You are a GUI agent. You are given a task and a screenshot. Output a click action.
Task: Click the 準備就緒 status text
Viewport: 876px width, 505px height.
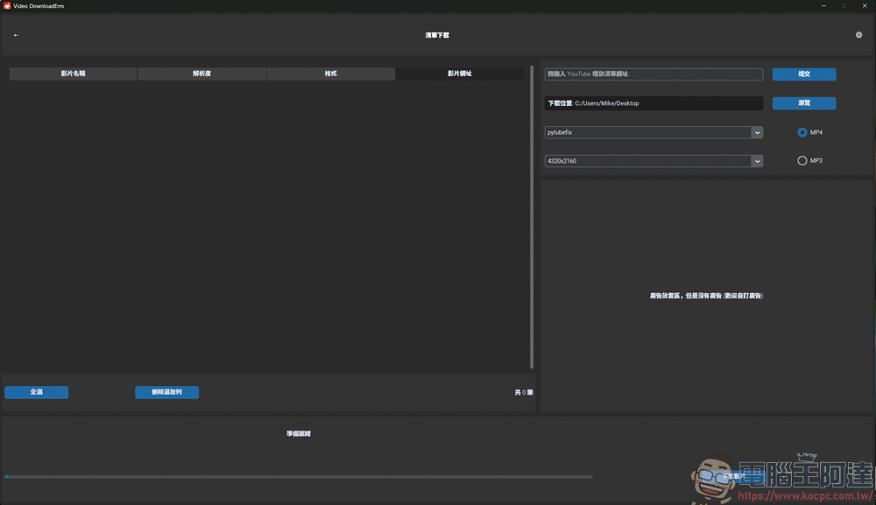pos(299,433)
